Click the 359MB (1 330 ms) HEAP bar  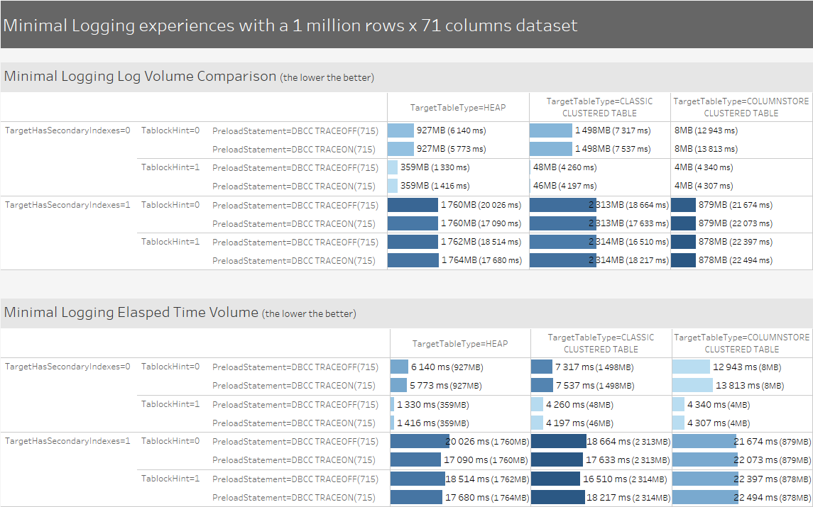[x=393, y=167]
